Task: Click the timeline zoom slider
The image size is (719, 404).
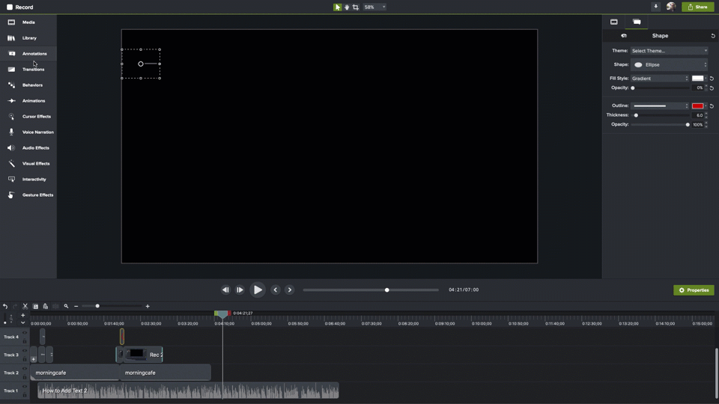Action: click(112, 306)
